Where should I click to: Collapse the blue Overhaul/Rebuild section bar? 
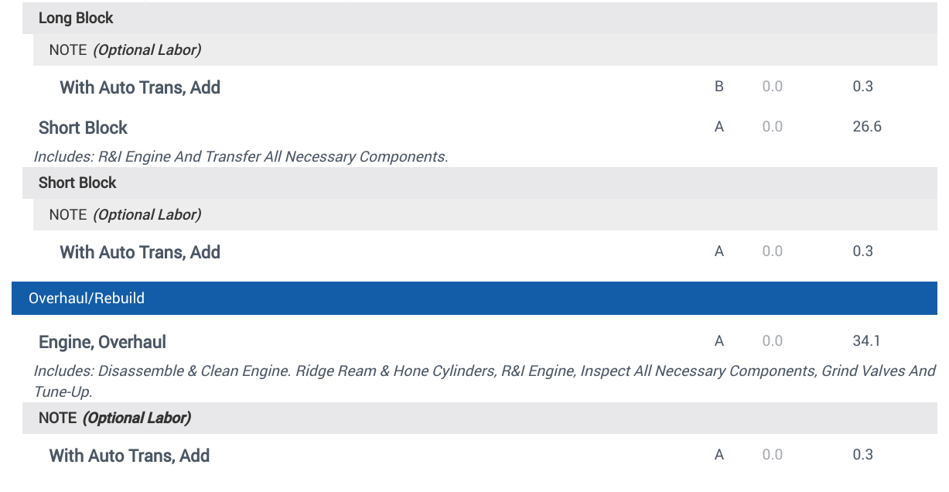(x=87, y=298)
